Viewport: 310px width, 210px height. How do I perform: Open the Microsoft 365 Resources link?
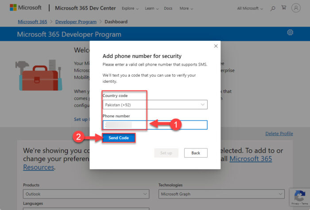(x=251, y=159)
